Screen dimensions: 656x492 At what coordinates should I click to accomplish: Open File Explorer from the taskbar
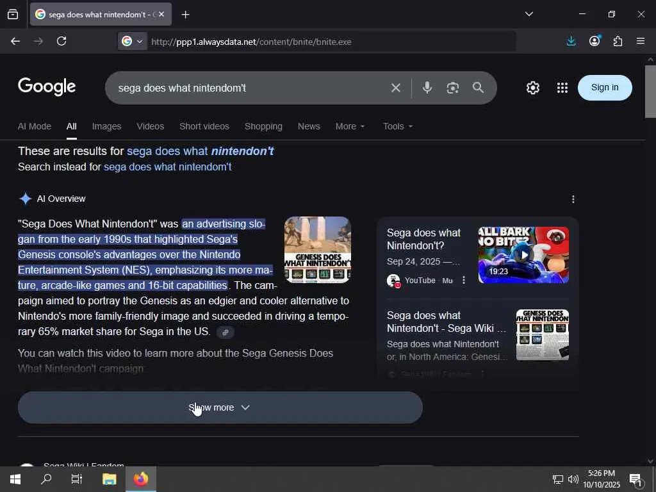tap(109, 479)
